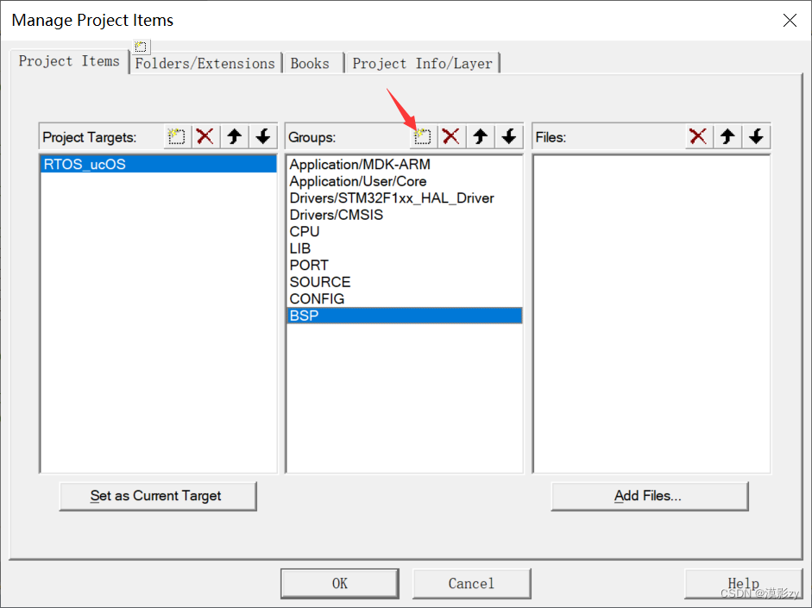
Task: Move selected group up
Action: [480, 136]
